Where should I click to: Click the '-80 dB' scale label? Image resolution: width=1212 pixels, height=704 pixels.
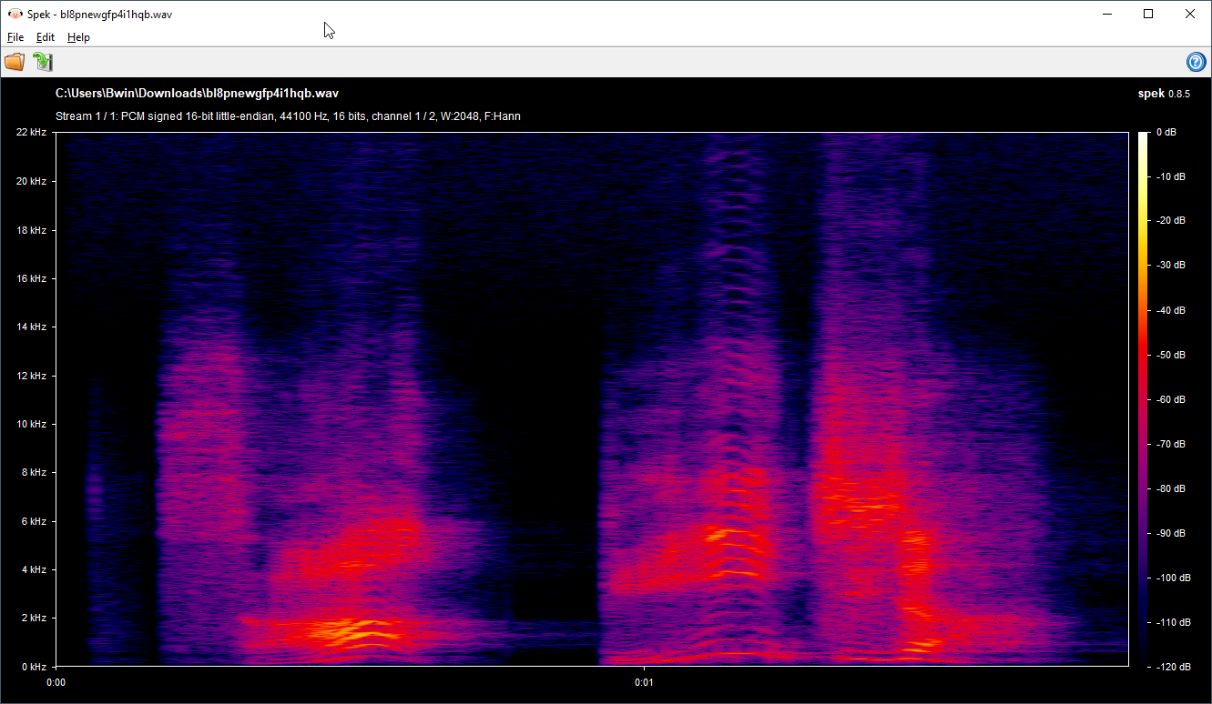(1170, 488)
